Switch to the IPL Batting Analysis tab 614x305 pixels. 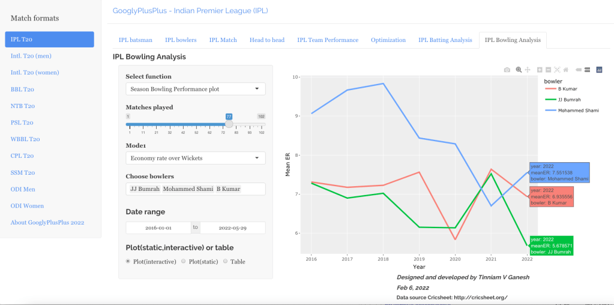tap(445, 40)
